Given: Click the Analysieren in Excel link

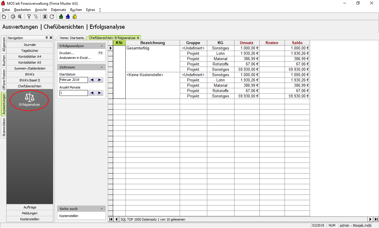Looking at the screenshot, I should pyautogui.click(x=75, y=58).
